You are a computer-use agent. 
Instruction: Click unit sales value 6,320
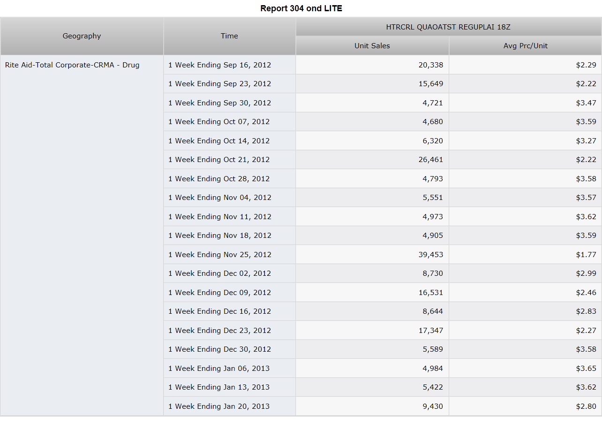372,140
